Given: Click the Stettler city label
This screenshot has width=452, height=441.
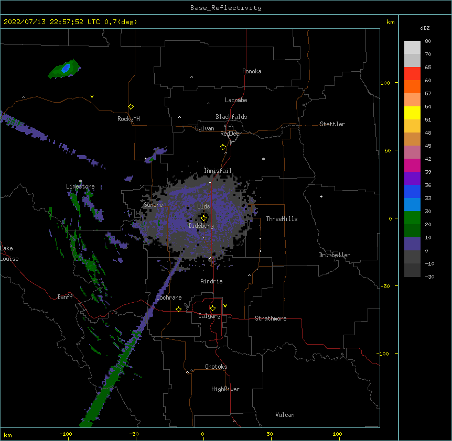Looking at the screenshot, I should click(x=332, y=124).
